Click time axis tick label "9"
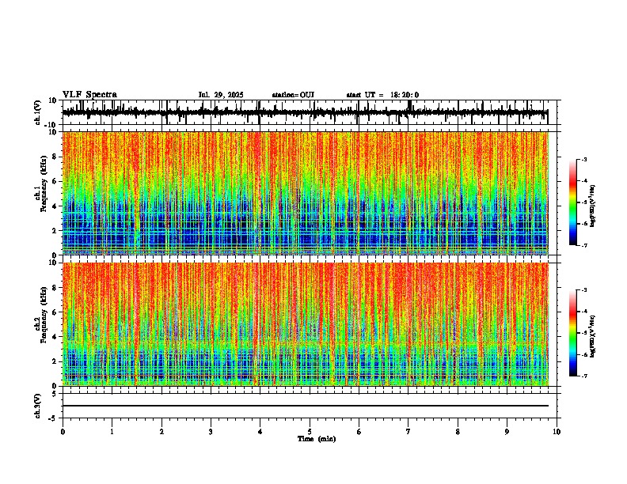Screen dimensions: 627x484 [507, 432]
